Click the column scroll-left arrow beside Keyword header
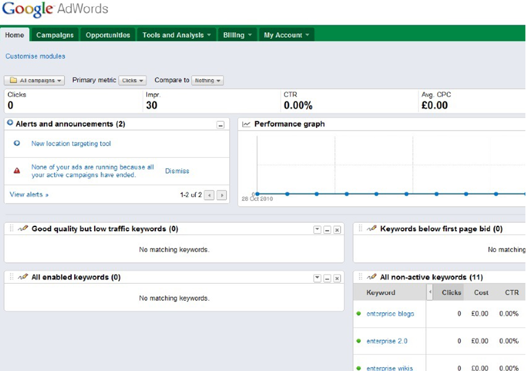 [430, 292]
